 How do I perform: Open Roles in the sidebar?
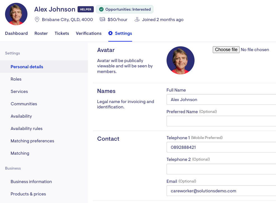coord(44,79)
